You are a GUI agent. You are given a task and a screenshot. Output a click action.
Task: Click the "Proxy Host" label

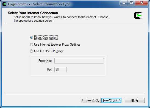coord(45,61)
